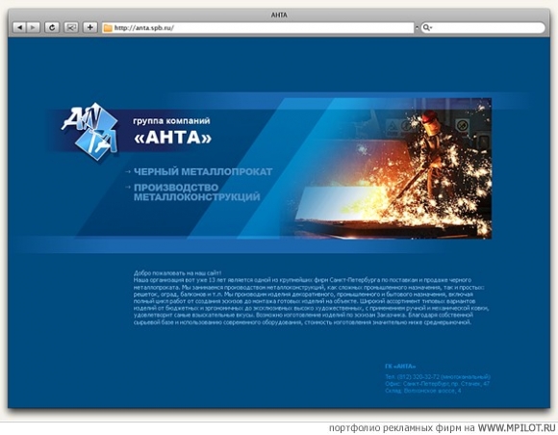Viewport: 558px width, 435px height.
Task: Add bookmark with the plus button
Action: tap(90, 27)
